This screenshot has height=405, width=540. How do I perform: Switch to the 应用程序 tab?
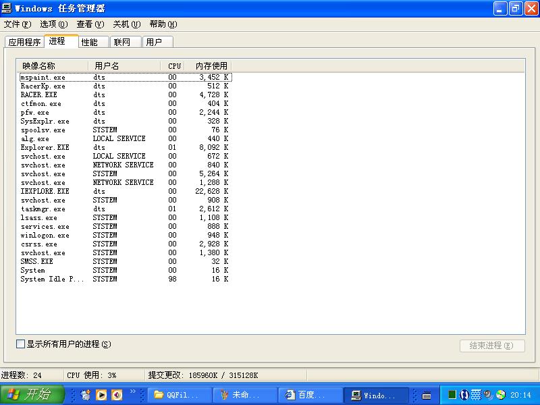(24, 42)
